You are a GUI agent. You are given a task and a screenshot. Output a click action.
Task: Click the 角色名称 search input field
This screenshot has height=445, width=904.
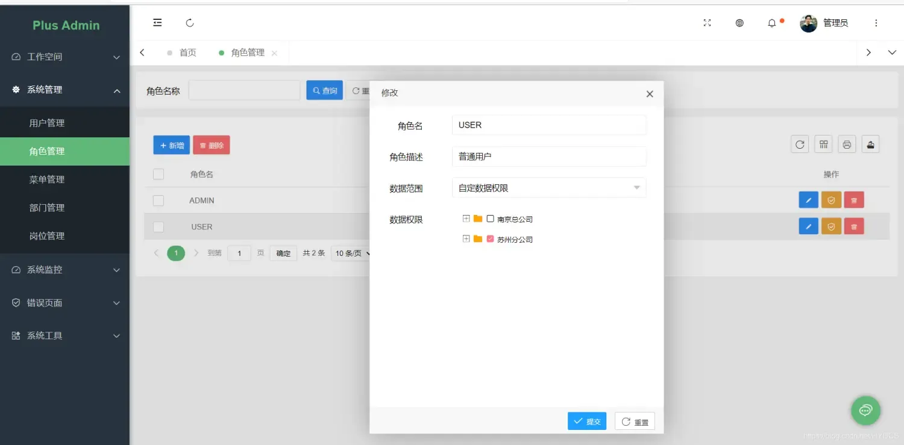[244, 90]
